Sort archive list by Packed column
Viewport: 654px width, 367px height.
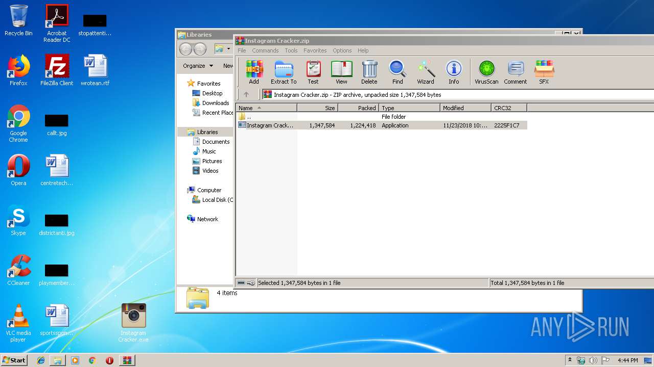[359, 108]
